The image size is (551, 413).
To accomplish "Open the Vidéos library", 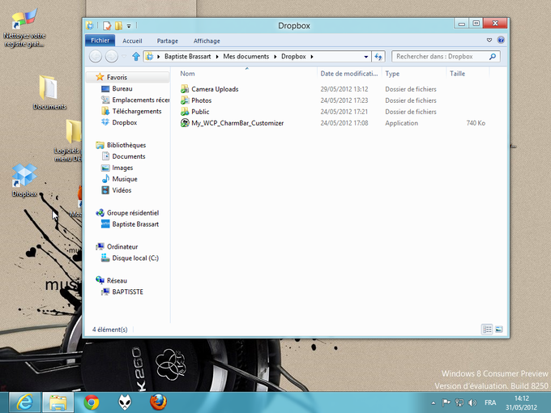I will (x=122, y=190).
